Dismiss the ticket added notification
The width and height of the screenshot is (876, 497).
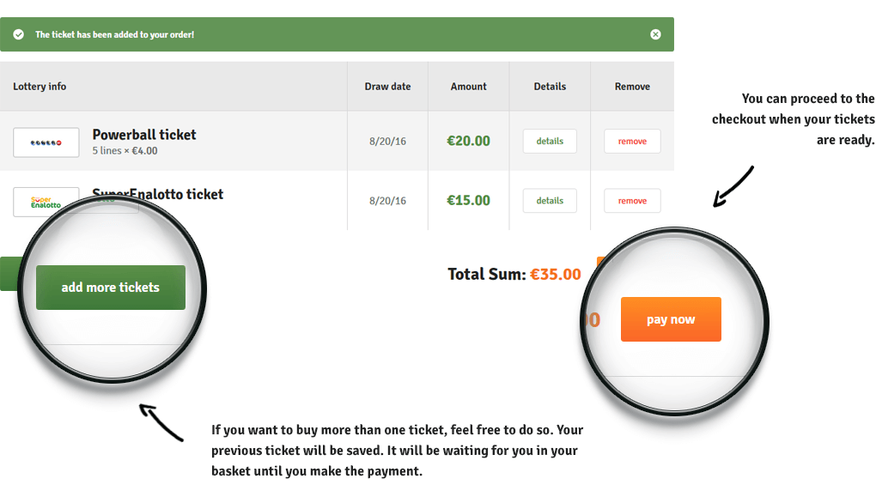pos(655,34)
